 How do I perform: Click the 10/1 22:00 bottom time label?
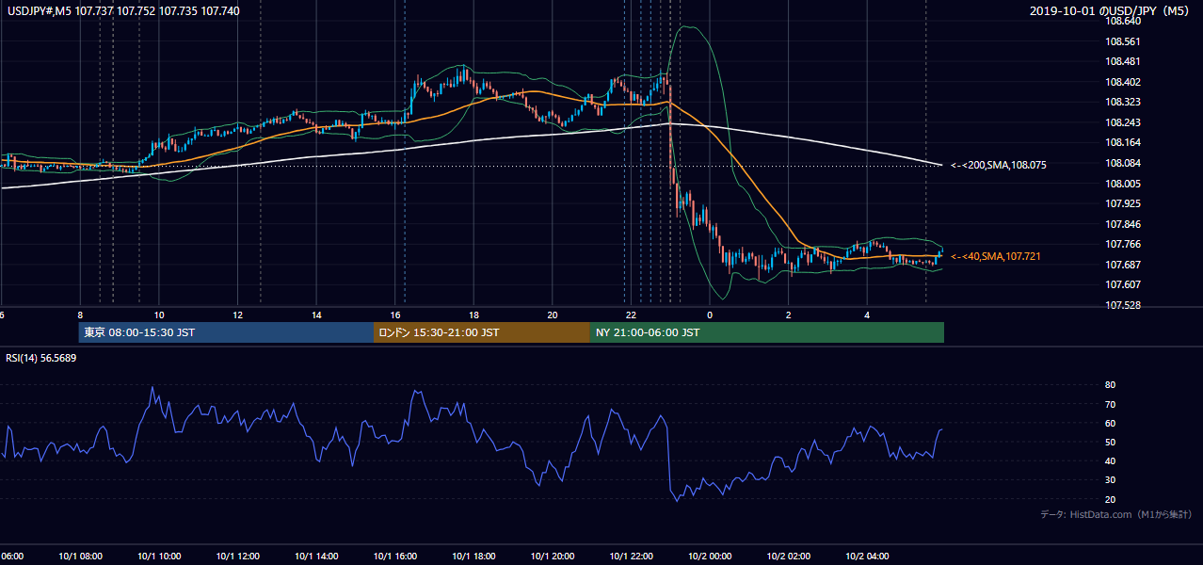click(632, 557)
